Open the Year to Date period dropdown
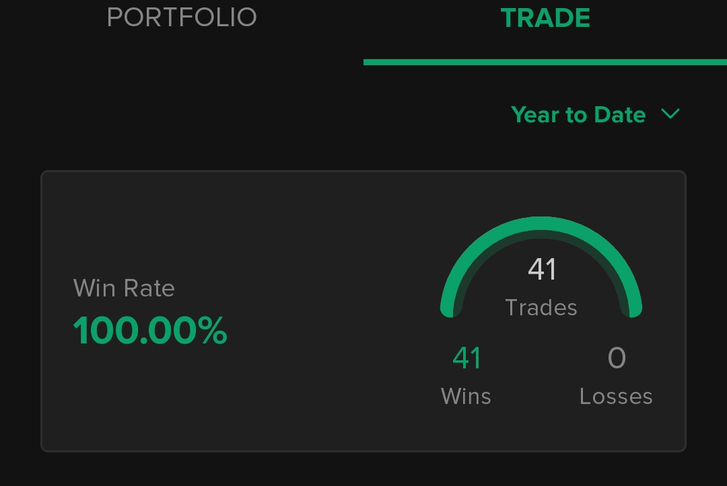 coord(595,114)
